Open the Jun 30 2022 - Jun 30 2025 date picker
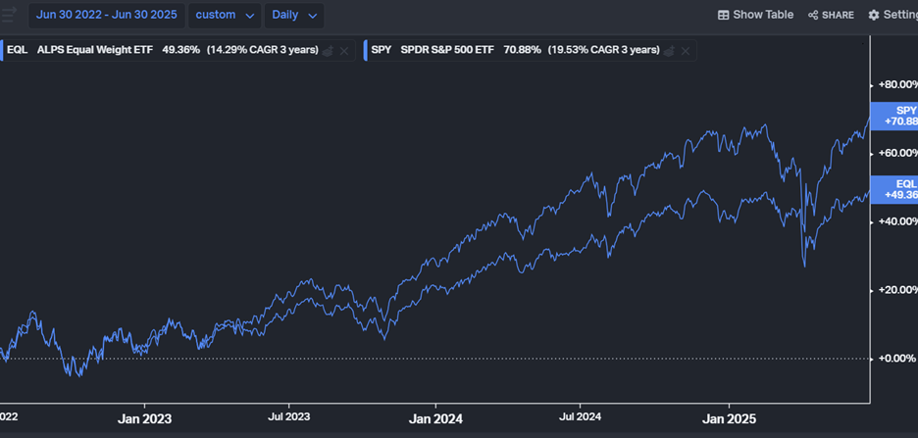This screenshot has height=438, width=918. [x=107, y=16]
